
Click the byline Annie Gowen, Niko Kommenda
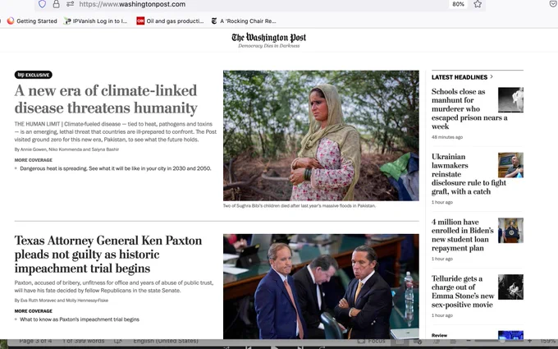tap(67, 149)
